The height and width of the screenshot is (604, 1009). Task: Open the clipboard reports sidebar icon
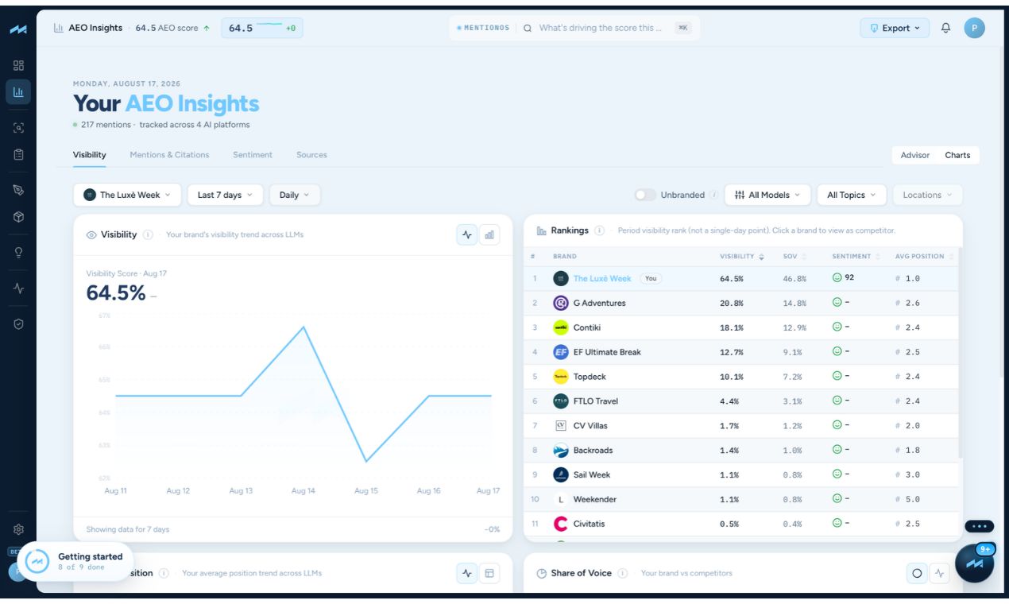pyautogui.click(x=18, y=155)
